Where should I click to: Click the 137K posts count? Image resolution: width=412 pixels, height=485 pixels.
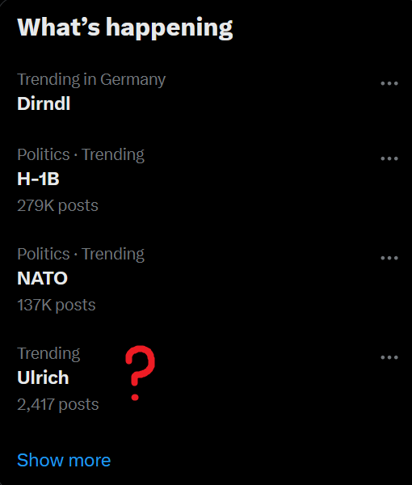coord(57,305)
